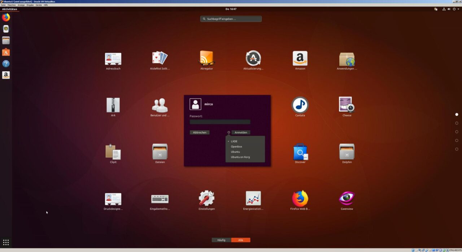Click the Anmelden login button
462x252 pixels.
tap(241, 132)
